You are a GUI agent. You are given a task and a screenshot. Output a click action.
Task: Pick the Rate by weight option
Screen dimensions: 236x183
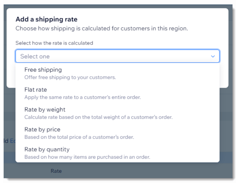(x=45, y=110)
